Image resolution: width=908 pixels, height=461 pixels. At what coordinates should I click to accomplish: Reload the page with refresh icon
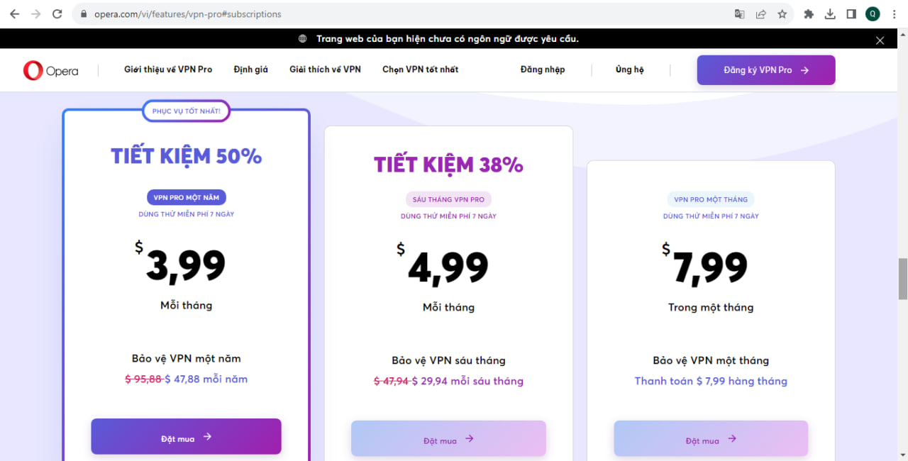[x=58, y=14]
